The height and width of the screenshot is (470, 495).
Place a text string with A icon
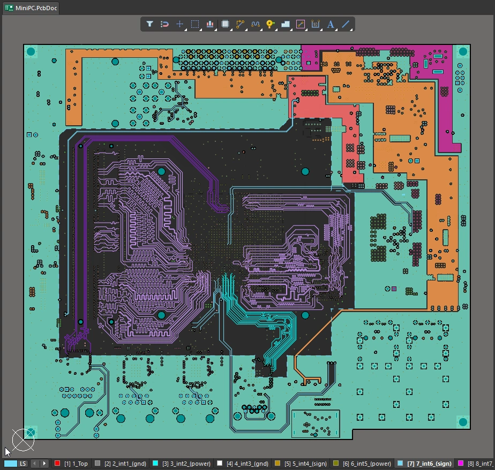click(x=331, y=24)
